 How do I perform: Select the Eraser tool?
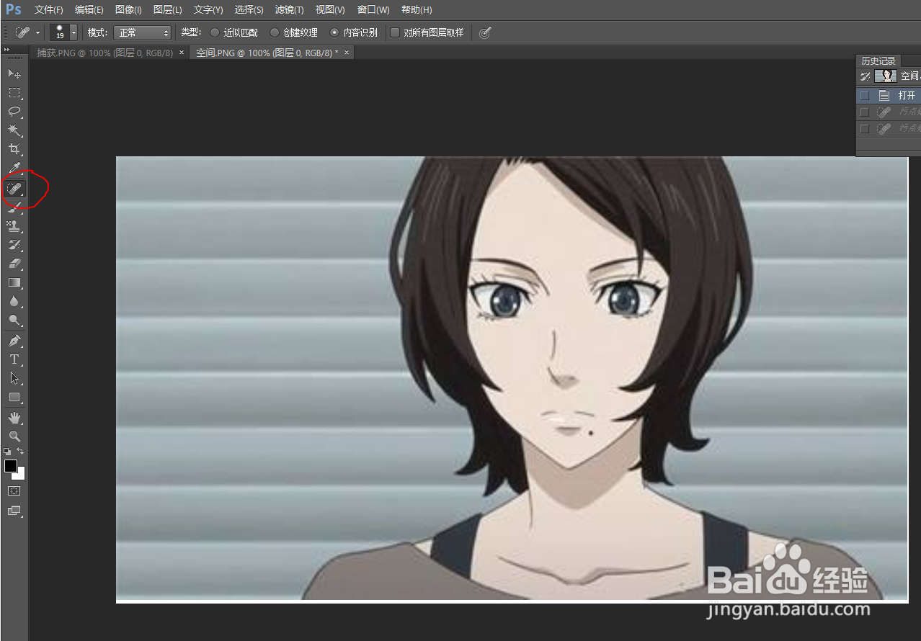[x=14, y=264]
